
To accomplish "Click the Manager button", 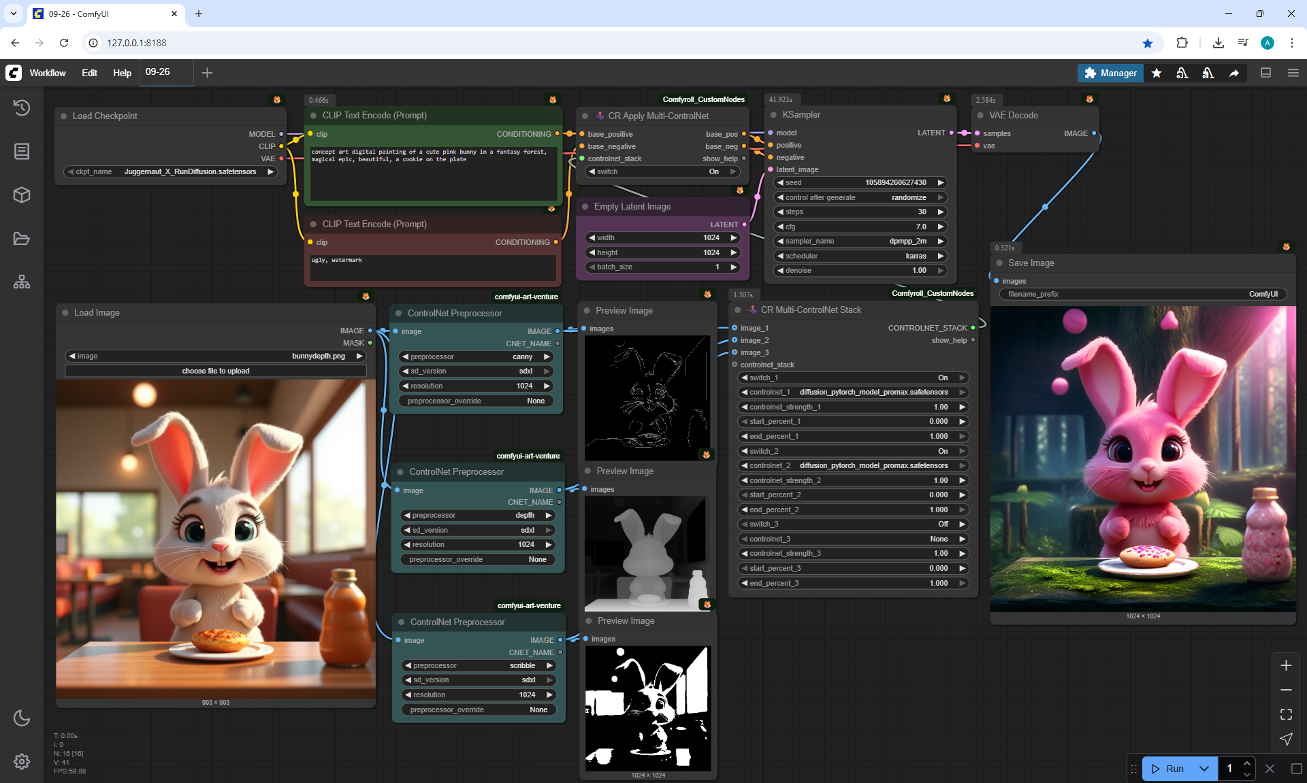I will coord(1110,73).
